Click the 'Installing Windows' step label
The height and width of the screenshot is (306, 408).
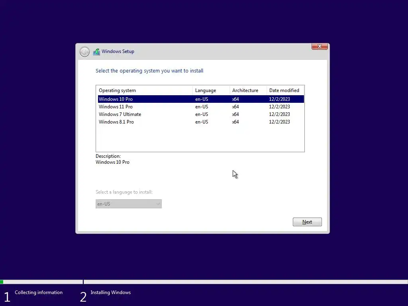coord(111,292)
